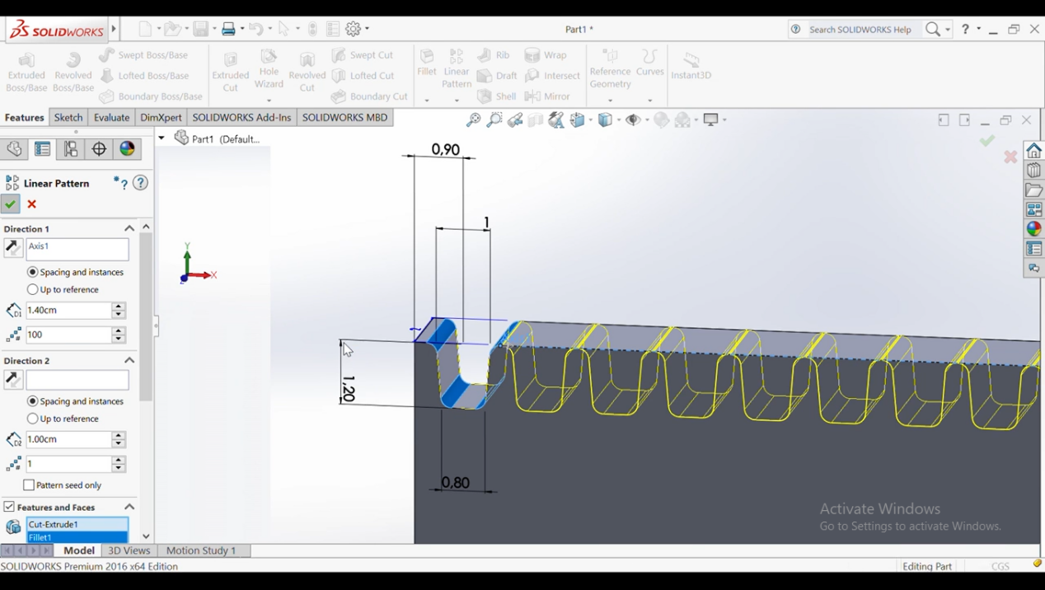This screenshot has height=590, width=1045.
Task: Open Linear Pattern dropdown arrow in ribbon
Action: pyautogui.click(x=457, y=101)
